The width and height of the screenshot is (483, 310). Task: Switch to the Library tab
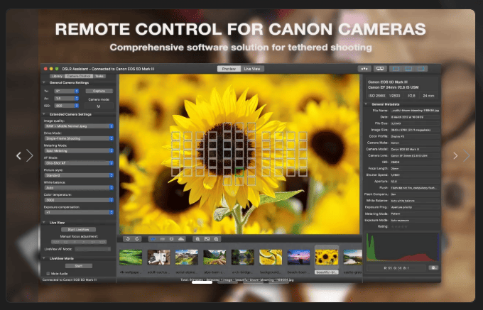point(57,76)
